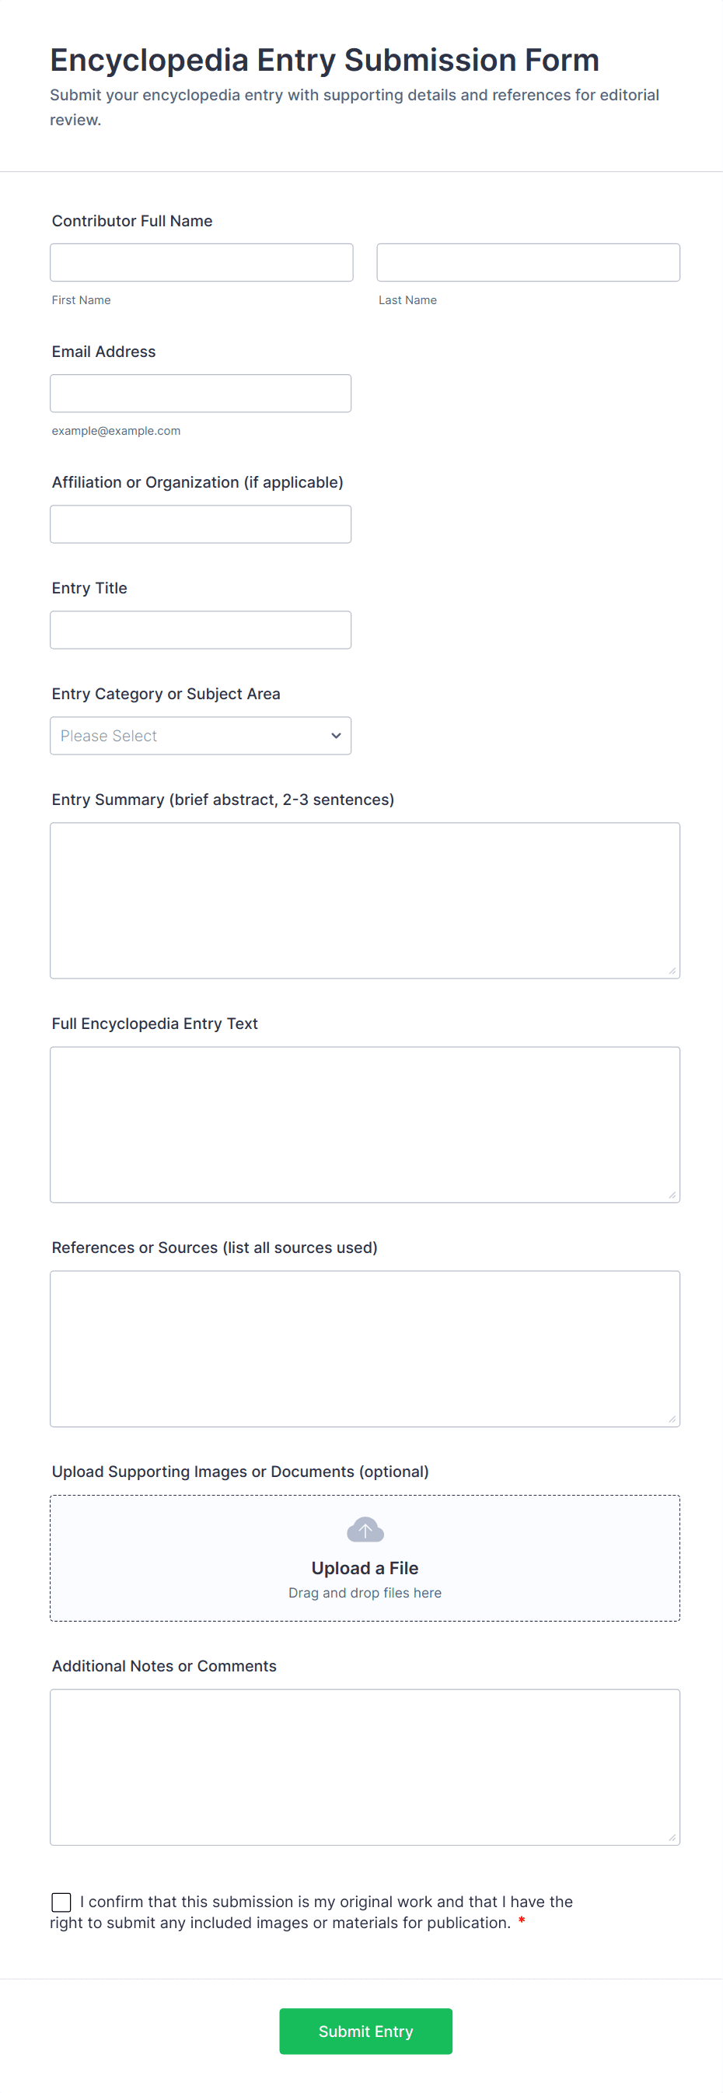Click the drag and drop files area

365,1594
